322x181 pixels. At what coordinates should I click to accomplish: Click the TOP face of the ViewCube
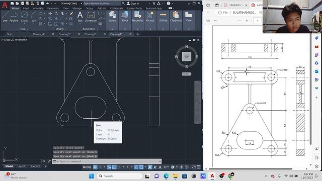(187, 57)
